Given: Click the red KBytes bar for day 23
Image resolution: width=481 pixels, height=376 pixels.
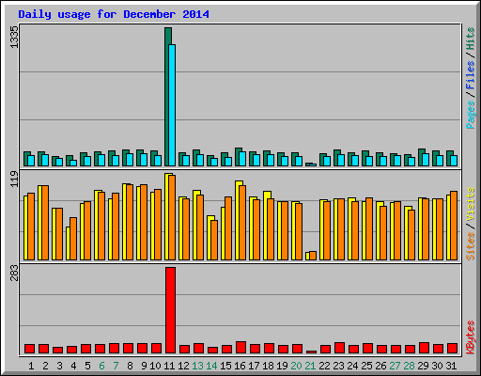Looking at the screenshot, I should tap(339, 348).
